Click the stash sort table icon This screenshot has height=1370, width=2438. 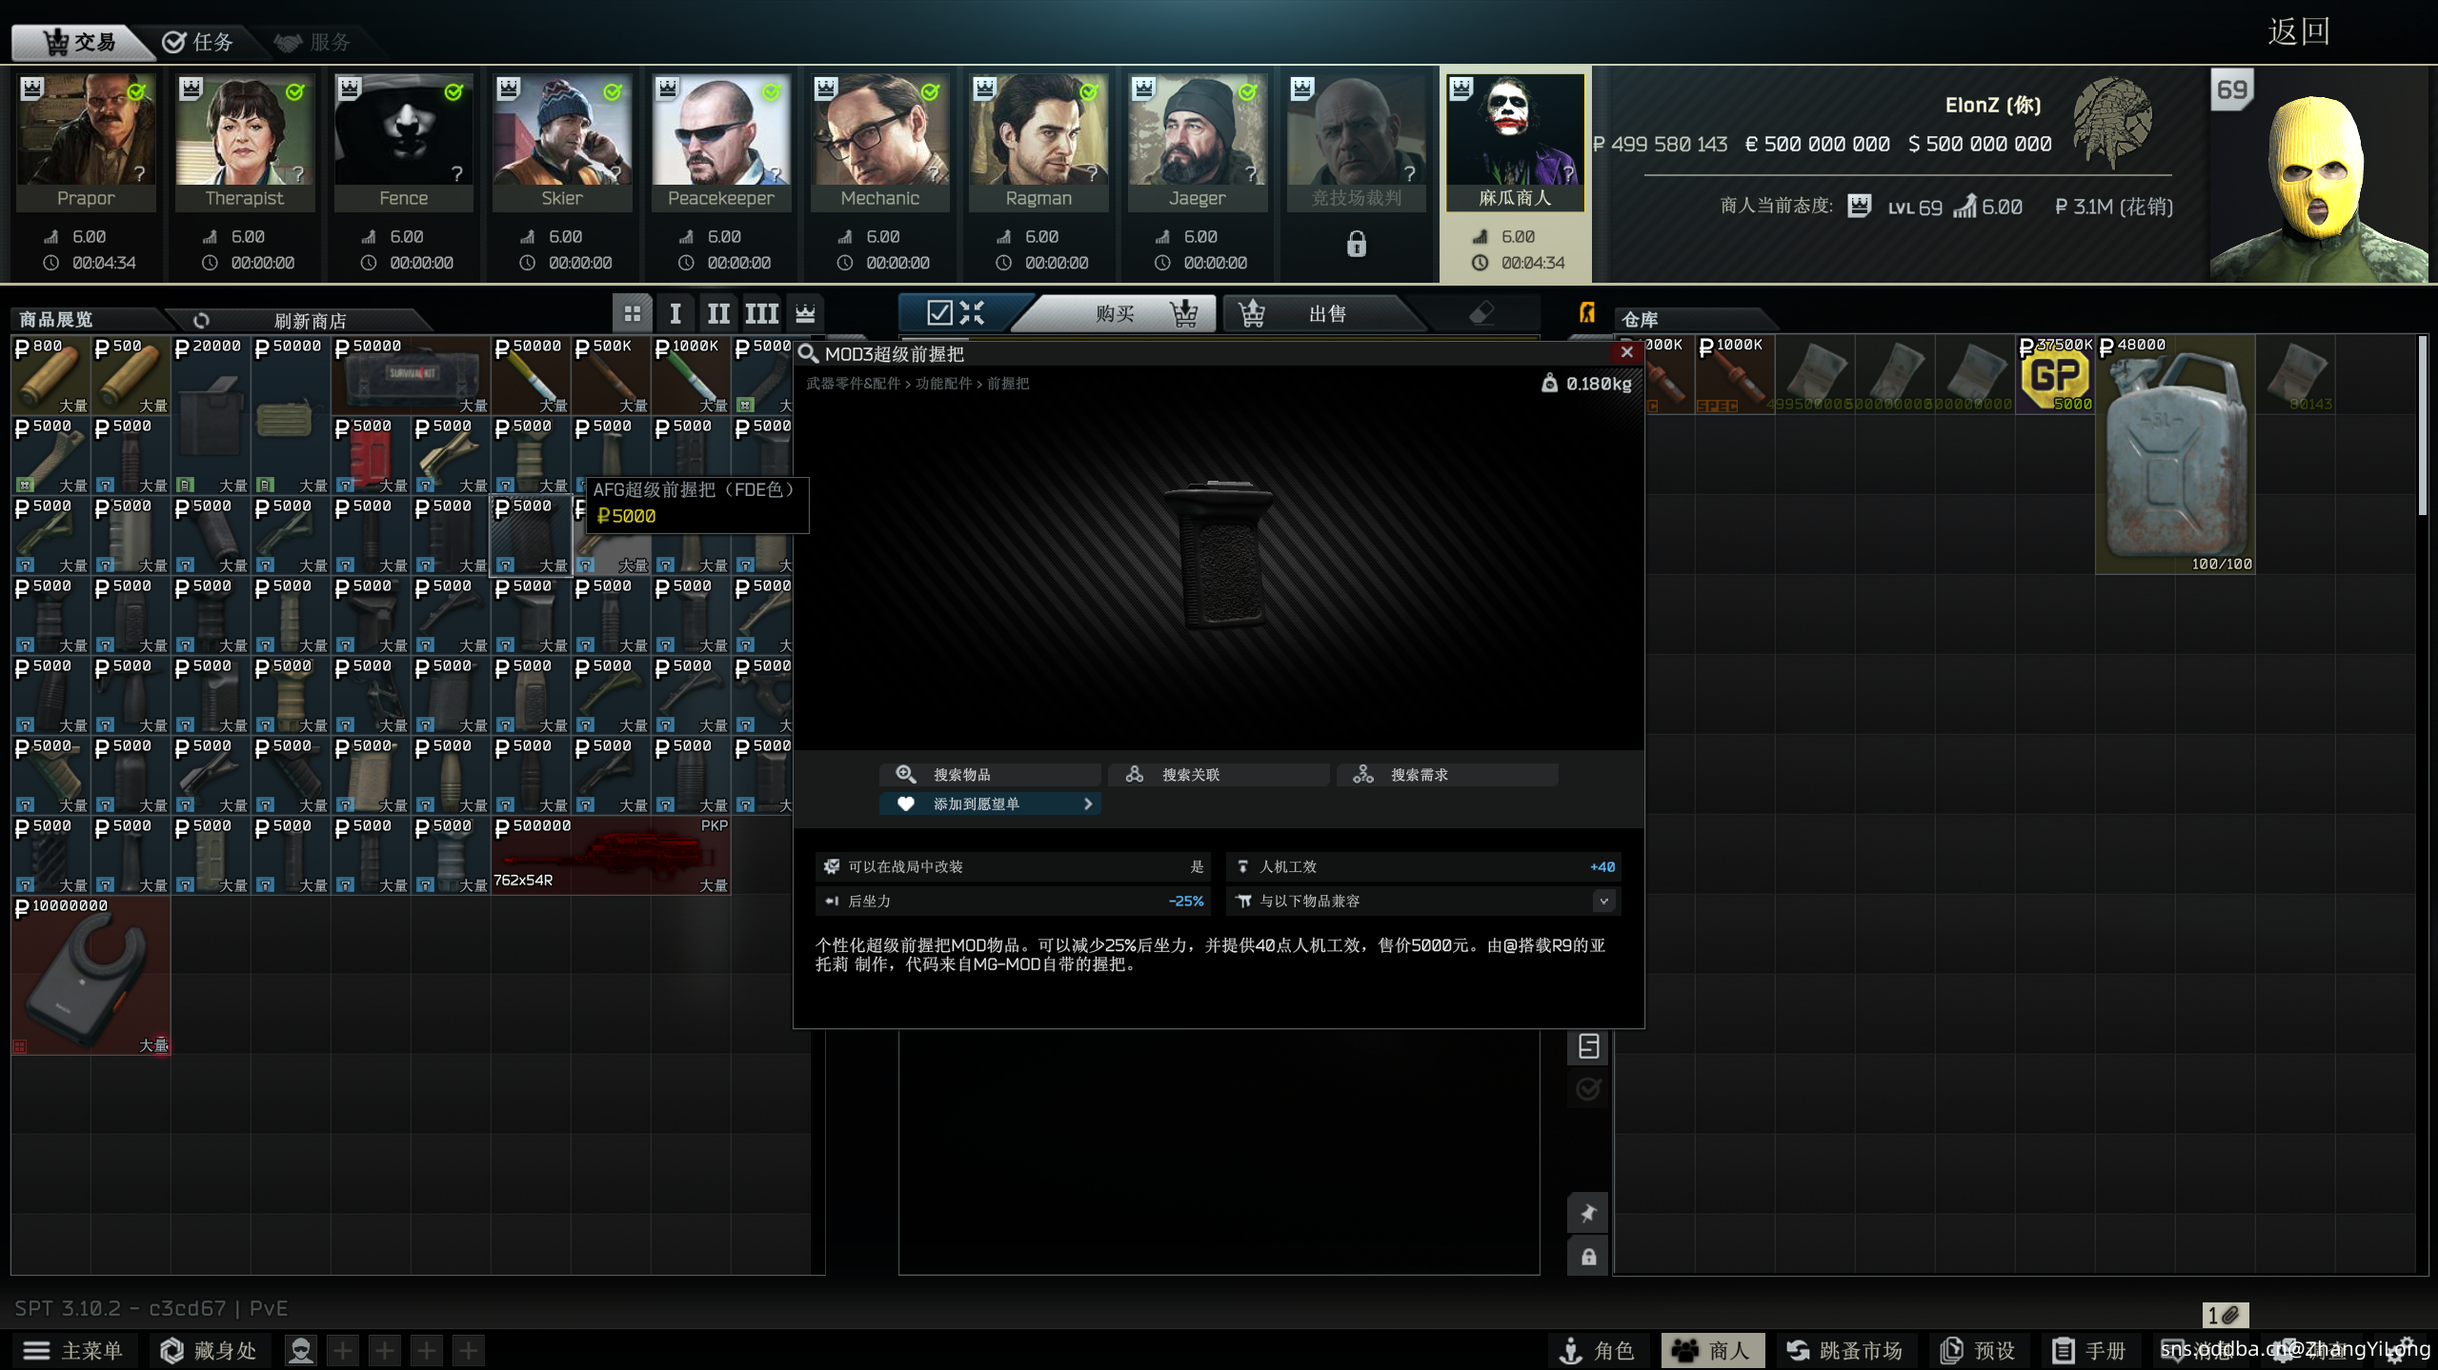pyautogui.click(x=1588, y=1046)
